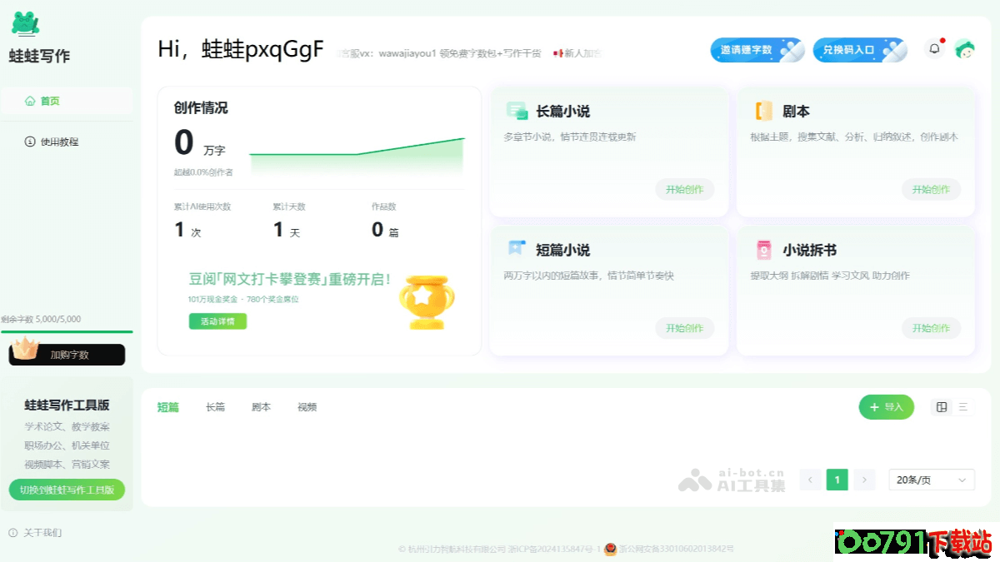Viewport: 1000px width, 562px height.
Task: Click the notification bell icon
Action: (x=934, y=49)
